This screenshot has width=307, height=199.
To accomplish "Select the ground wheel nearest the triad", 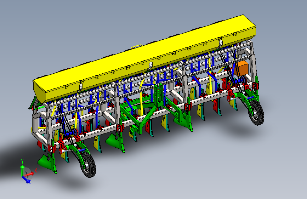I will (88, 165).
